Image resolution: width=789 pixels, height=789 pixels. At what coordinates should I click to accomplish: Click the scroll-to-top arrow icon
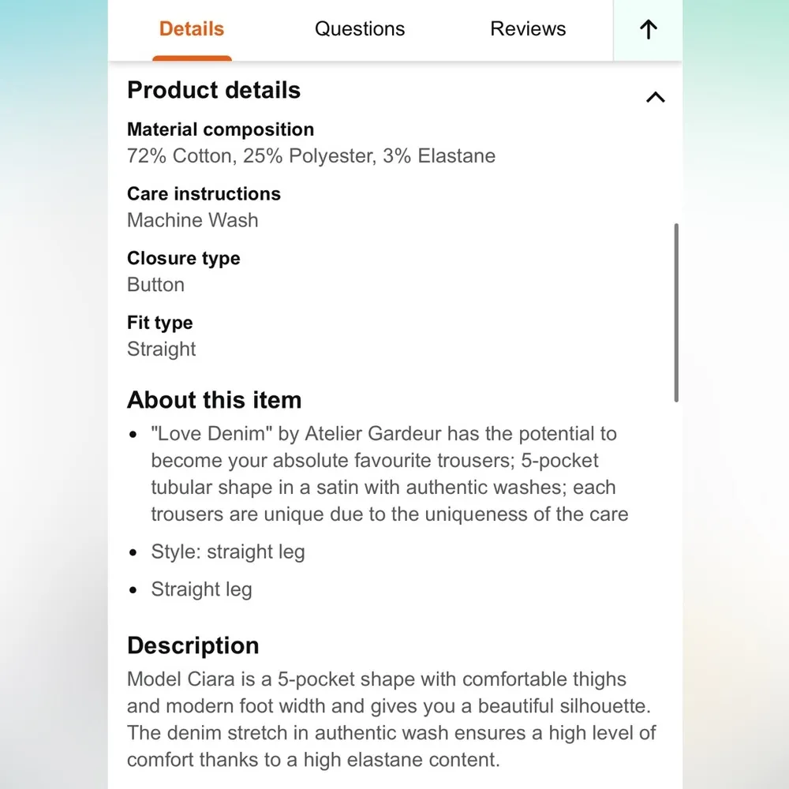click(x=648, y=30)
